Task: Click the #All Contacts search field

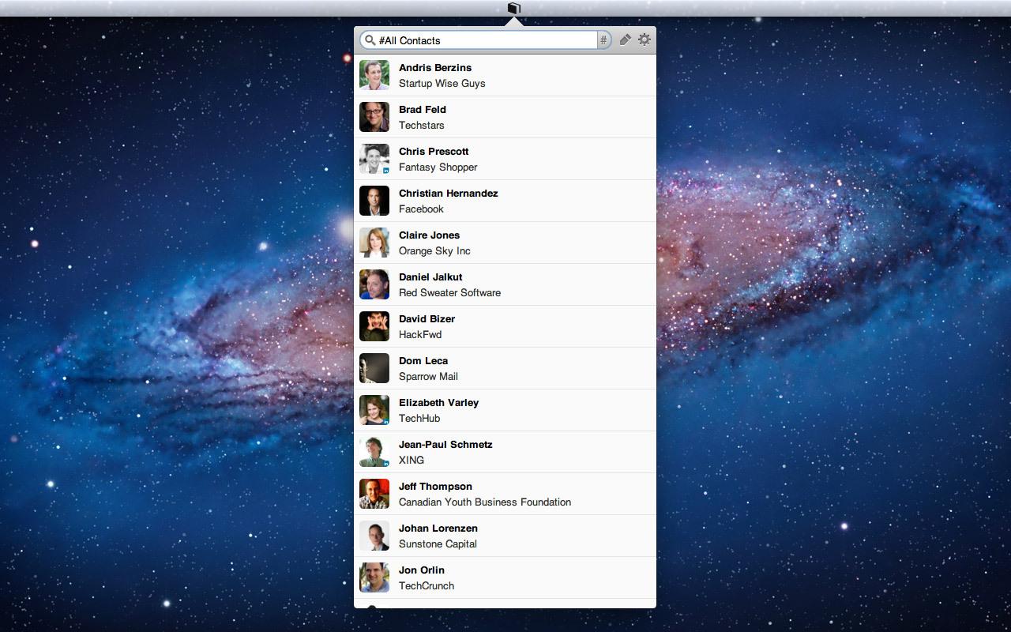Action: pyautogui.click(x=486, y=40)
